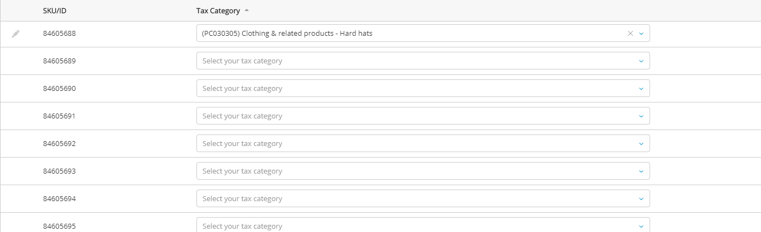Click the Tax Category header label
Image resolution: width=761 pixels, height=232 pixels.
218,11
